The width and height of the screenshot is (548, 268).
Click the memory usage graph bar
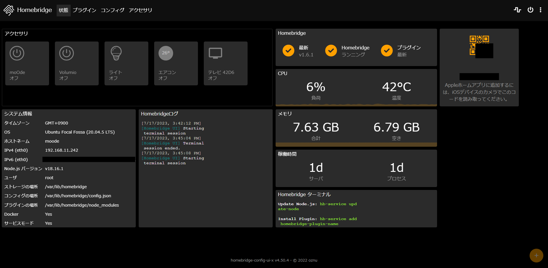356,145
